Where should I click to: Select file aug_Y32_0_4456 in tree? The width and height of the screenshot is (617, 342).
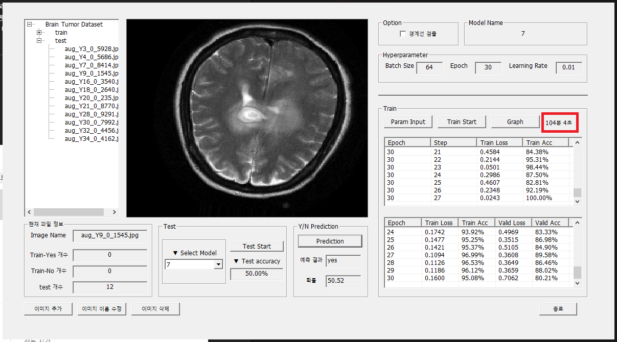92,130
